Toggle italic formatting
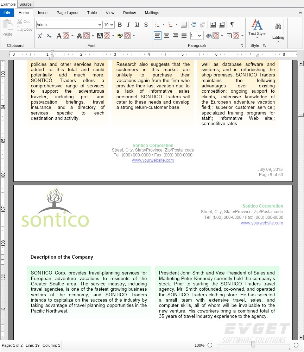Image resolution: width=304 pixels, height=352 pixels. coord(128,25)
